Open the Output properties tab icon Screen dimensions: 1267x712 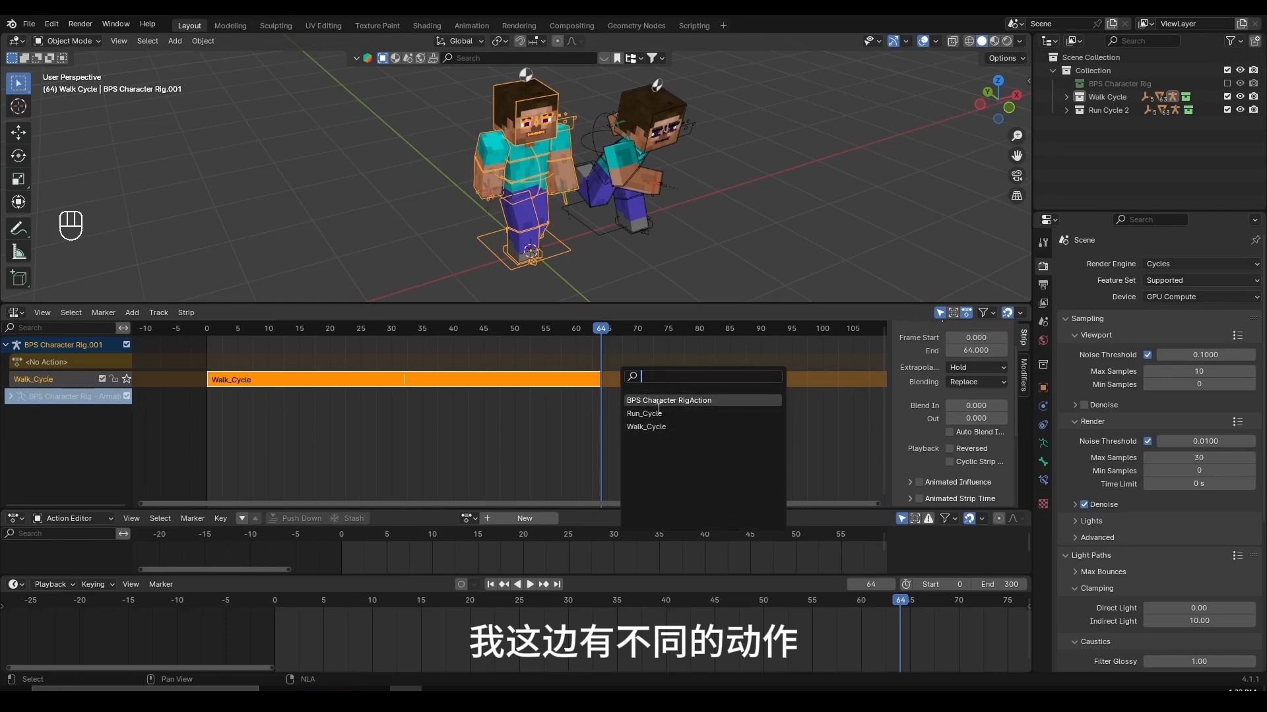[x=1043, y=285]
